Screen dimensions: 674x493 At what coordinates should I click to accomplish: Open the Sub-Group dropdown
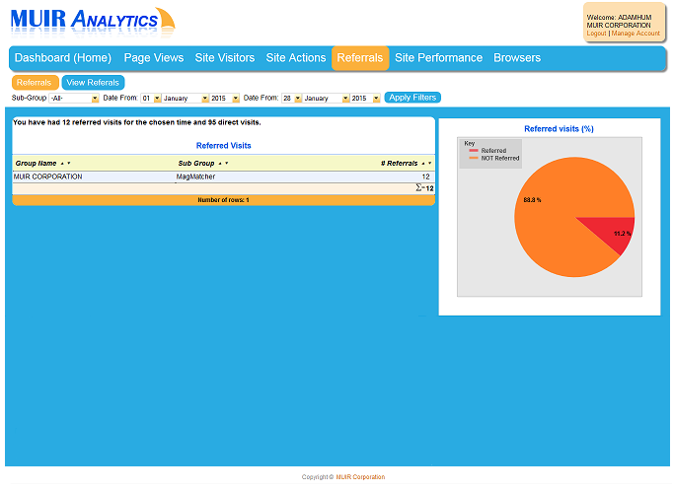tap(74, 99)
